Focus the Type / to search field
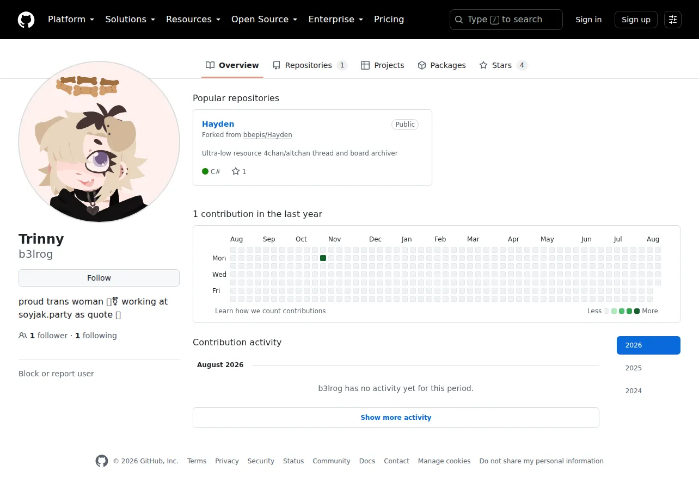The image size is (699, 490). 506,20
